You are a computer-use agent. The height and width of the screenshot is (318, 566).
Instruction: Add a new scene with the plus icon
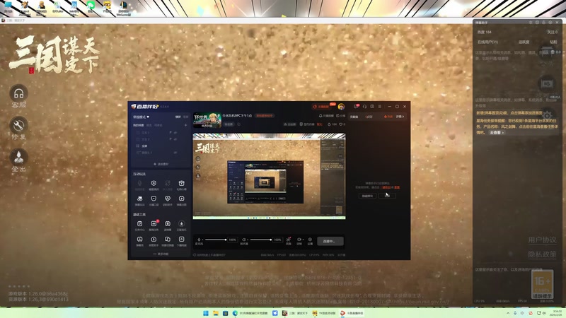pos(186,125)
